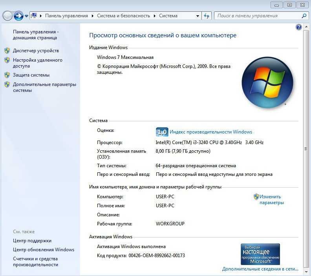
Task: Minimize the System window
Action: (x=277, y=5)
